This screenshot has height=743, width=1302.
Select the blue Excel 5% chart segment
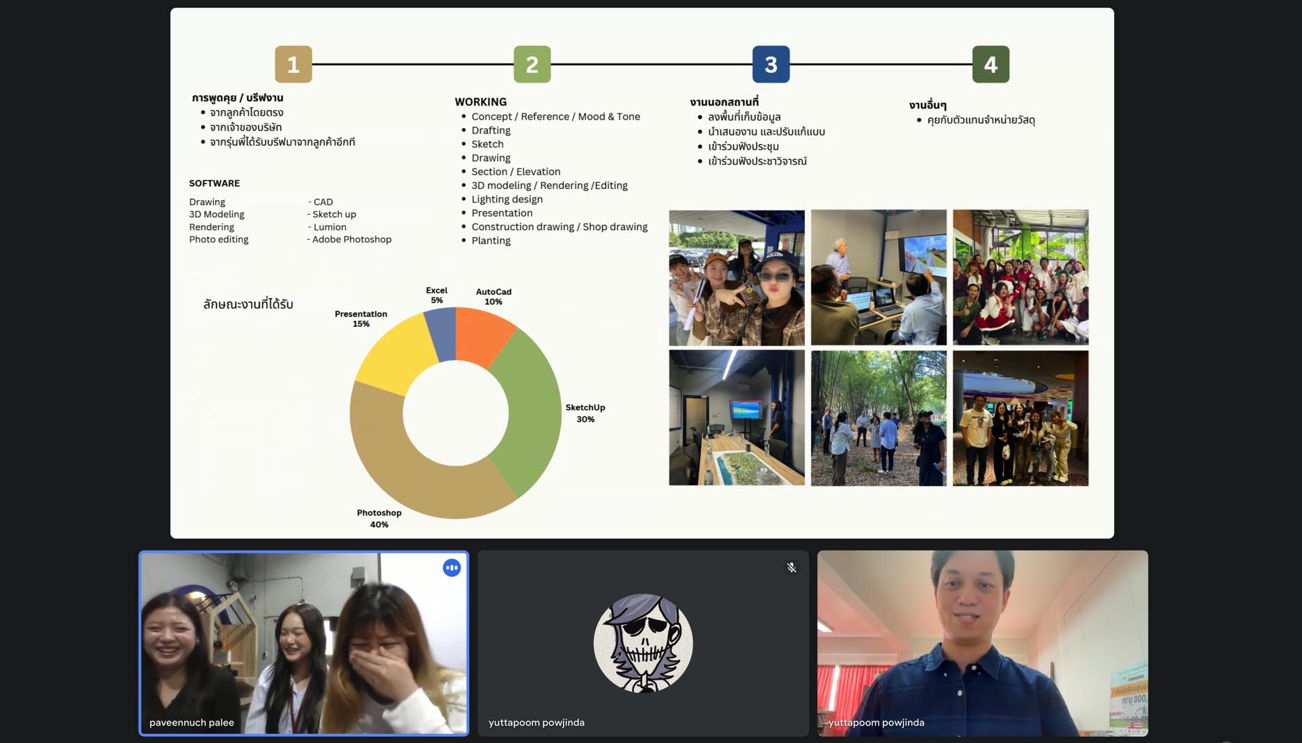tap(441, 334)
